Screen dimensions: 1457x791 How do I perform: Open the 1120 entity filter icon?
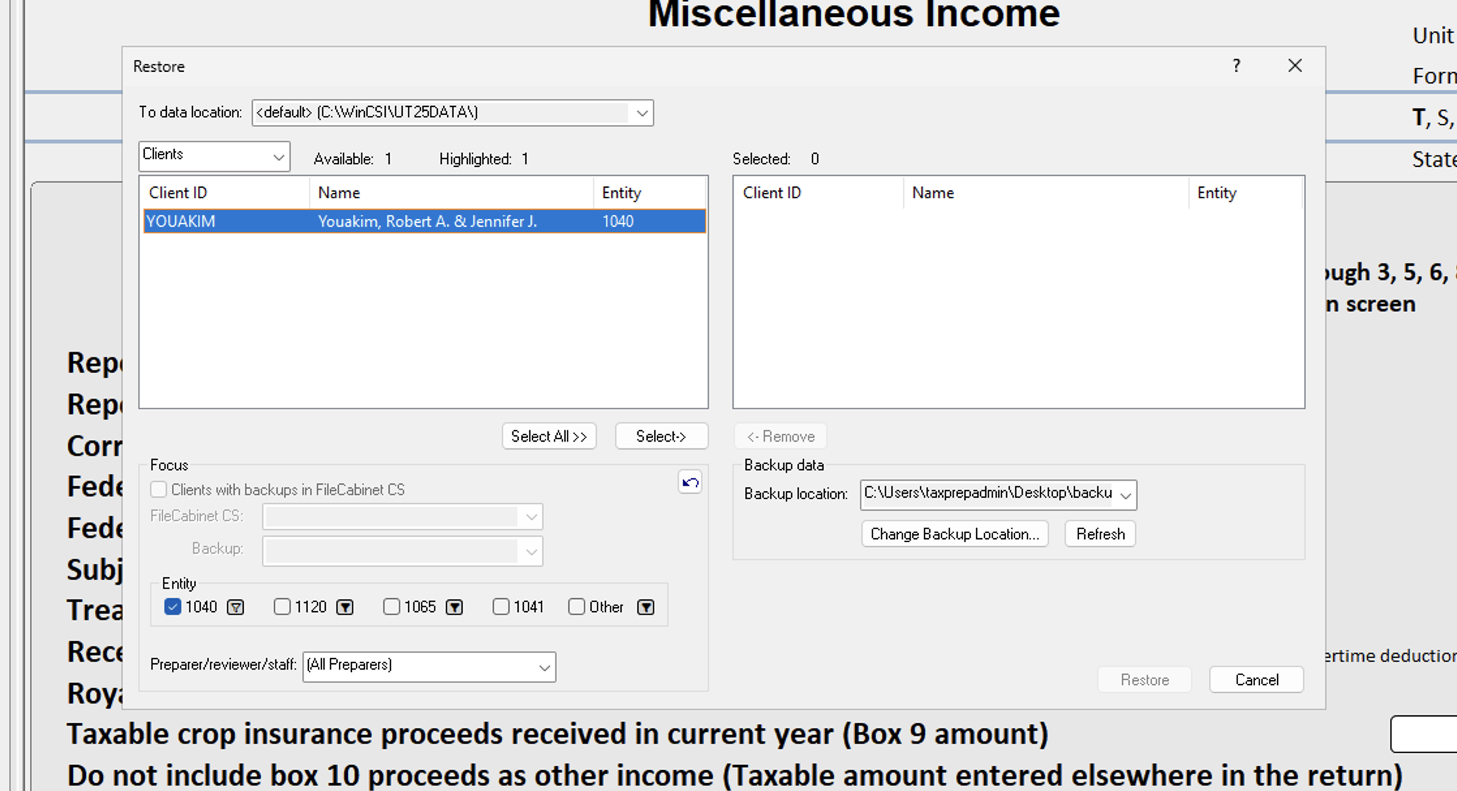(345, 607)
